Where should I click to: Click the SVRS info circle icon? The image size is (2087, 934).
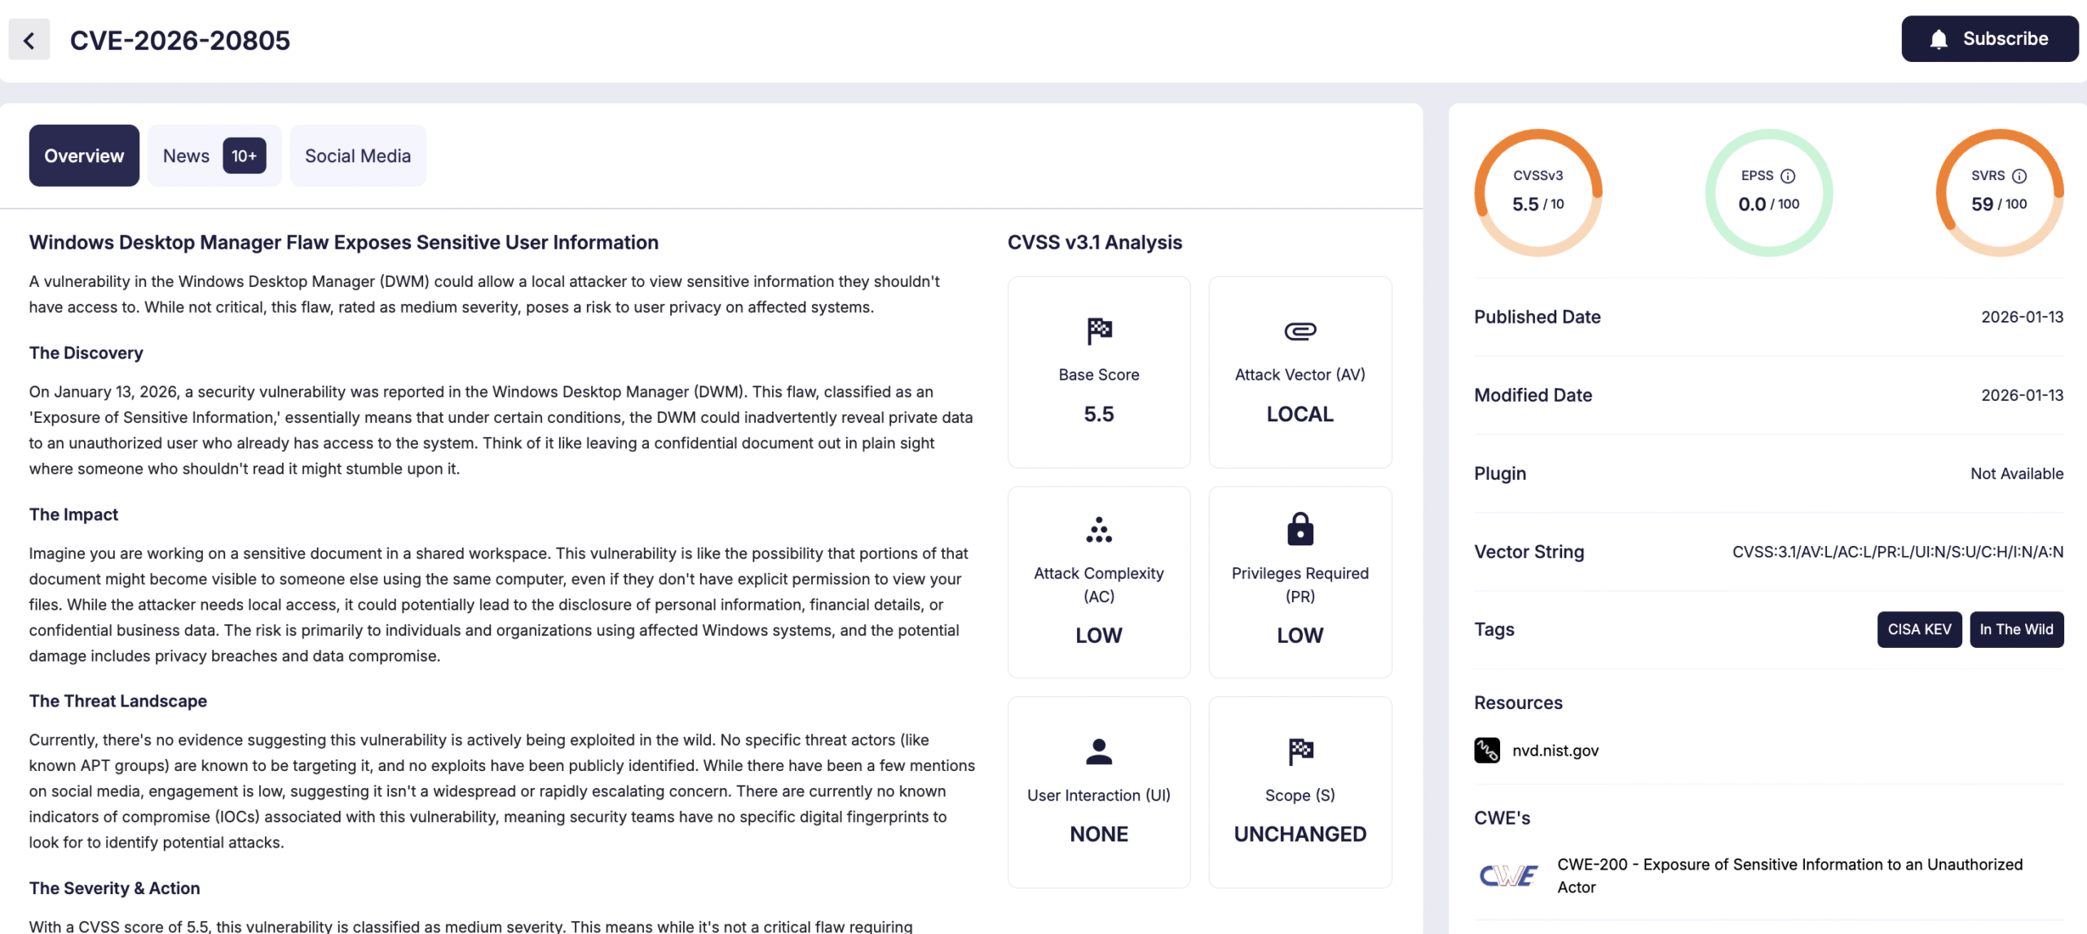[2019, 176]
